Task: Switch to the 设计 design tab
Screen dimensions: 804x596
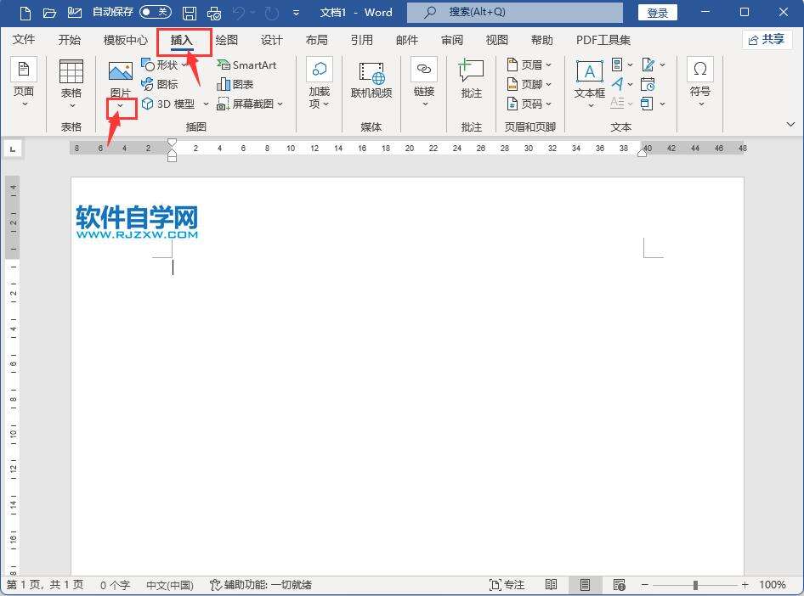Action: click(x=272, y=40)
